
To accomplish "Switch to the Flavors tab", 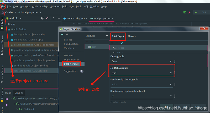I will [x=132, y=36].
